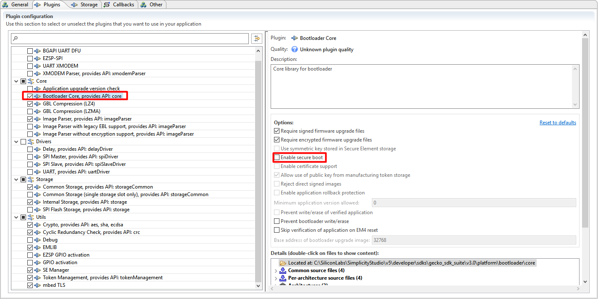Open the Other tab
The height and width of the screenshot is (299, 598).
[152, 5]
